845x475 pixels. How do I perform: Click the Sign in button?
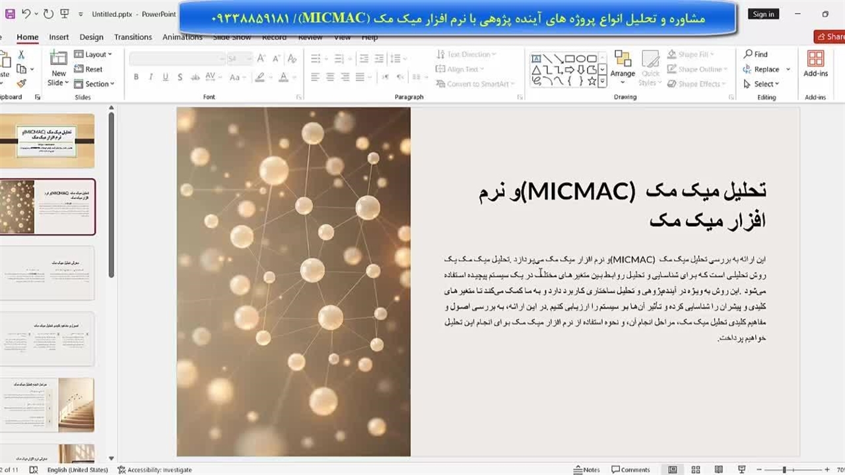tap(763, 14)
